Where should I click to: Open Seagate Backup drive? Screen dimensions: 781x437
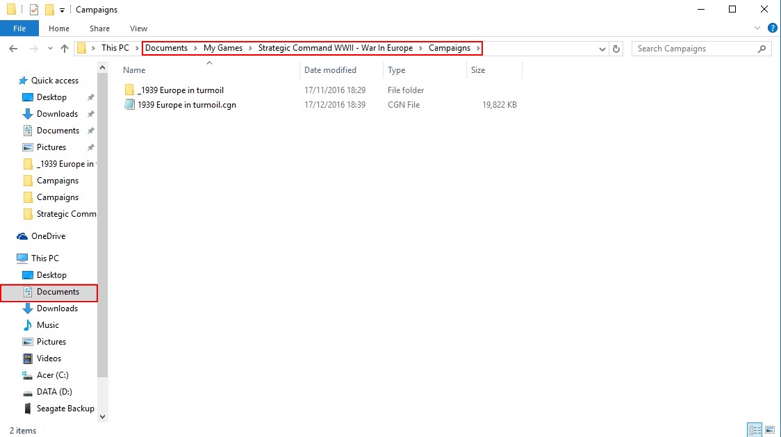click(65, 409)
